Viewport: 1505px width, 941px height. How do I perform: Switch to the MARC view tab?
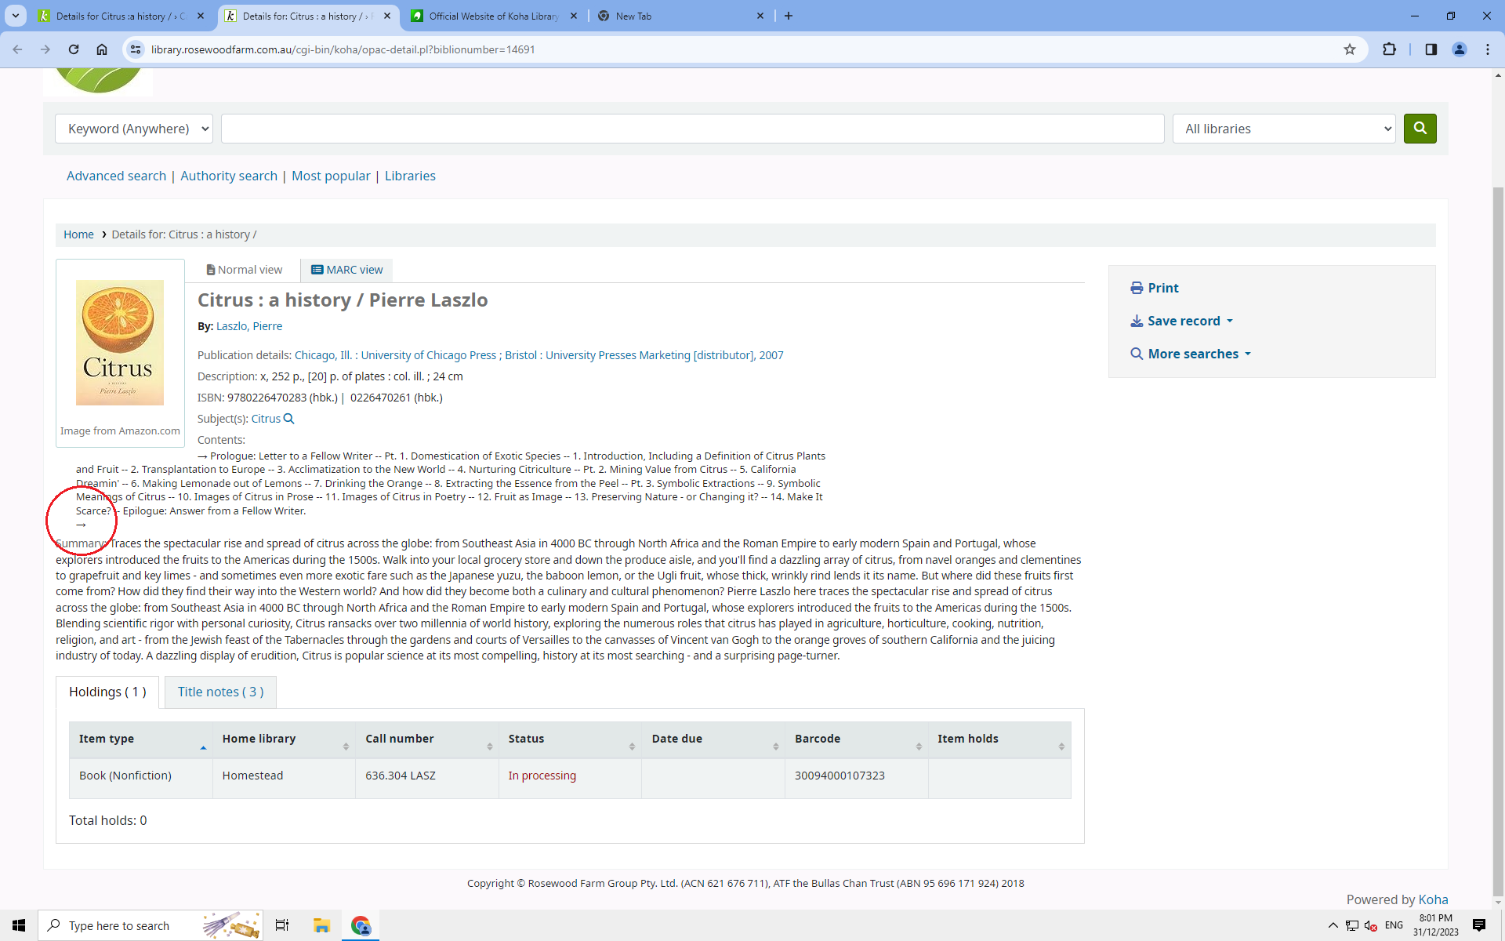[347, 270]
